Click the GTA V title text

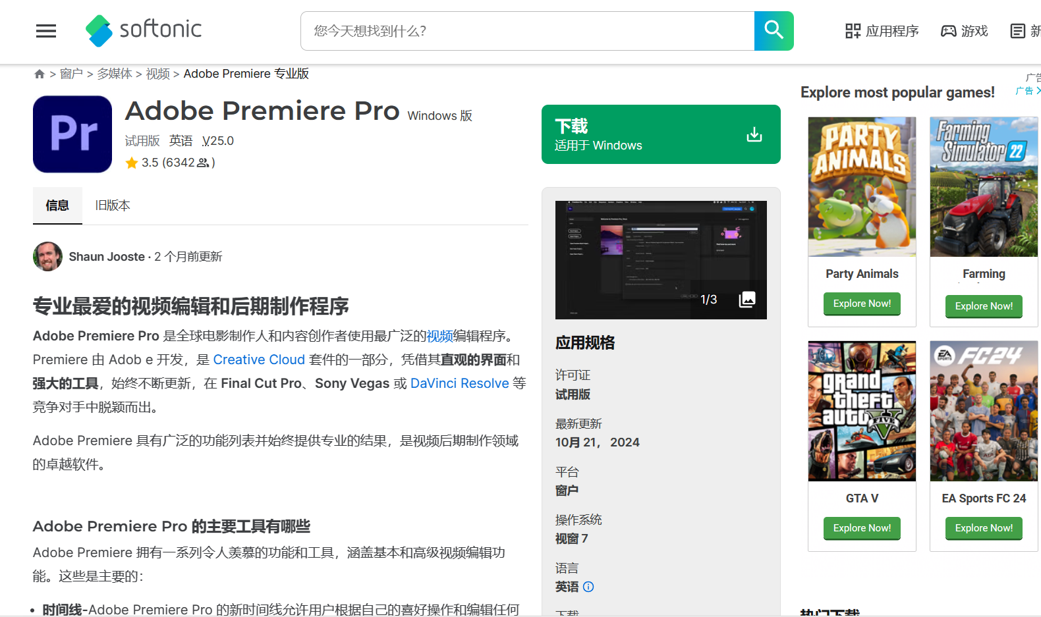(862, 498)
